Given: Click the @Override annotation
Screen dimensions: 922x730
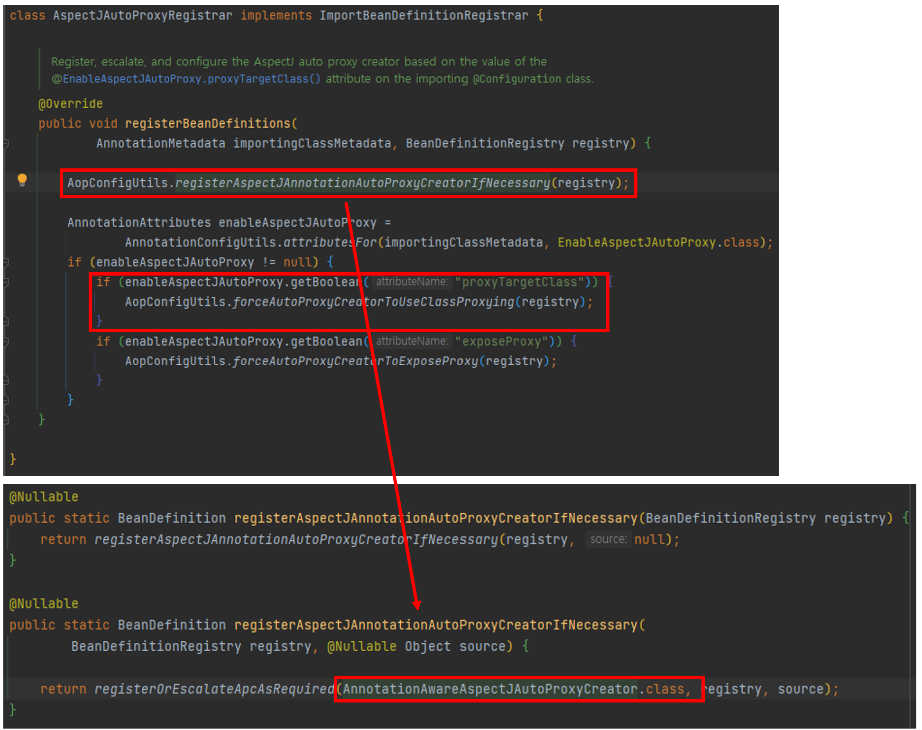Looking at the screenshot, I should (x=71, y=104).
